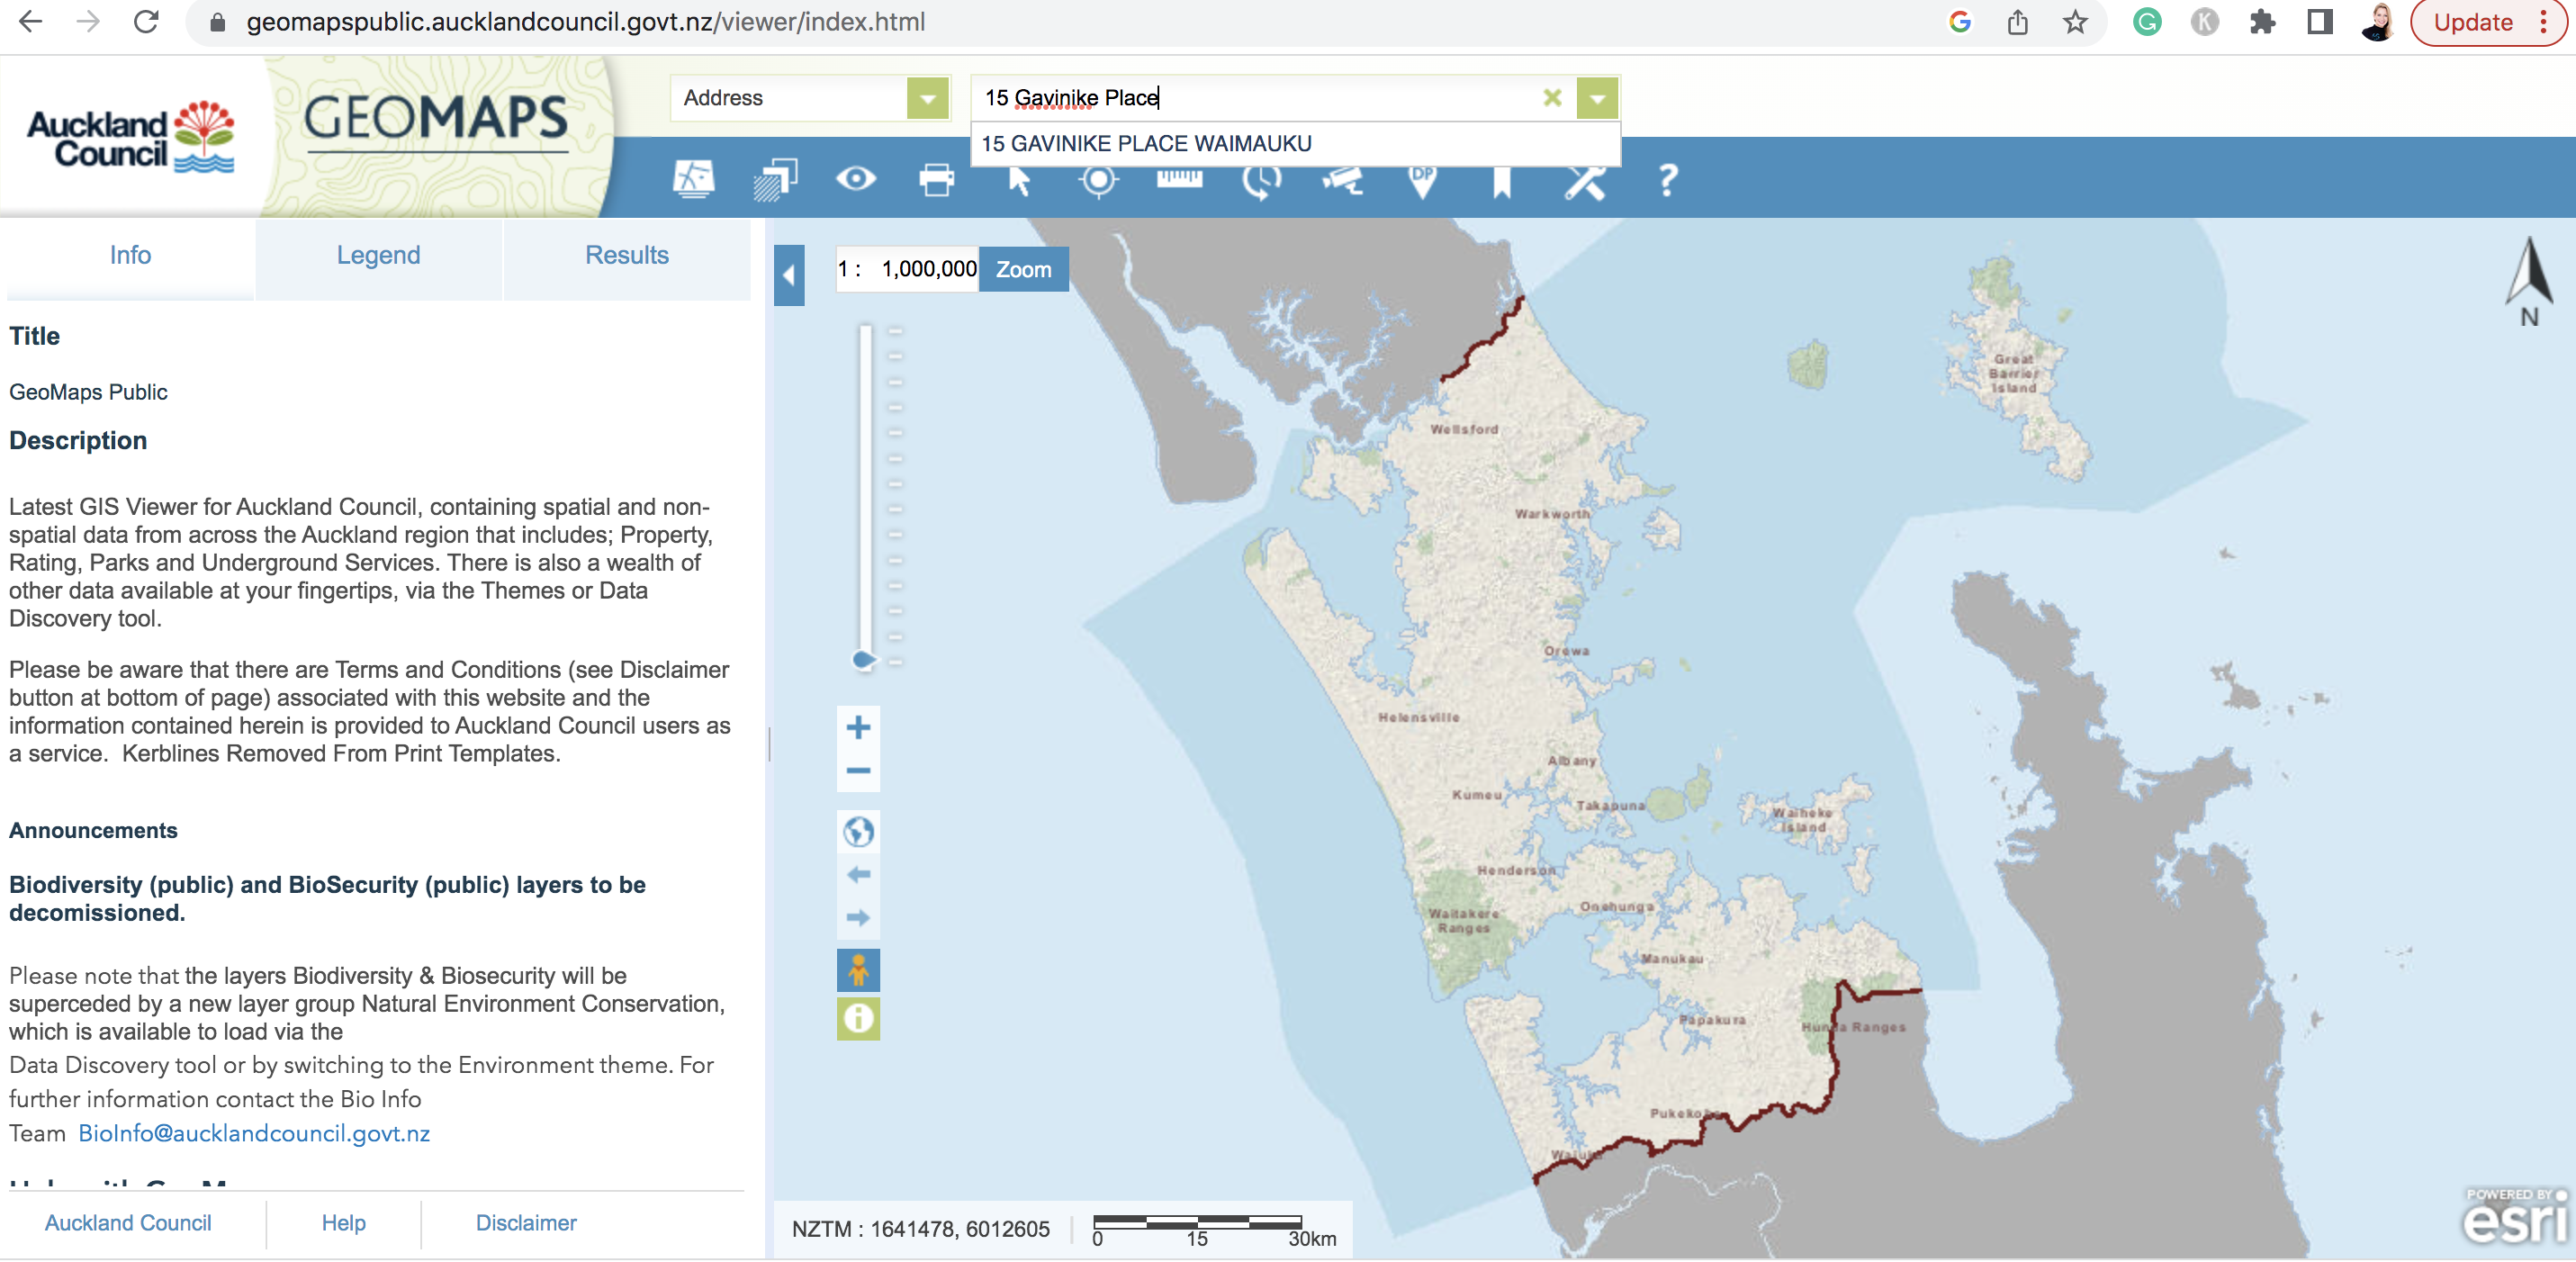Open the browser side panel icon
2576x1262 pixels.
[x=2320, y=22]
